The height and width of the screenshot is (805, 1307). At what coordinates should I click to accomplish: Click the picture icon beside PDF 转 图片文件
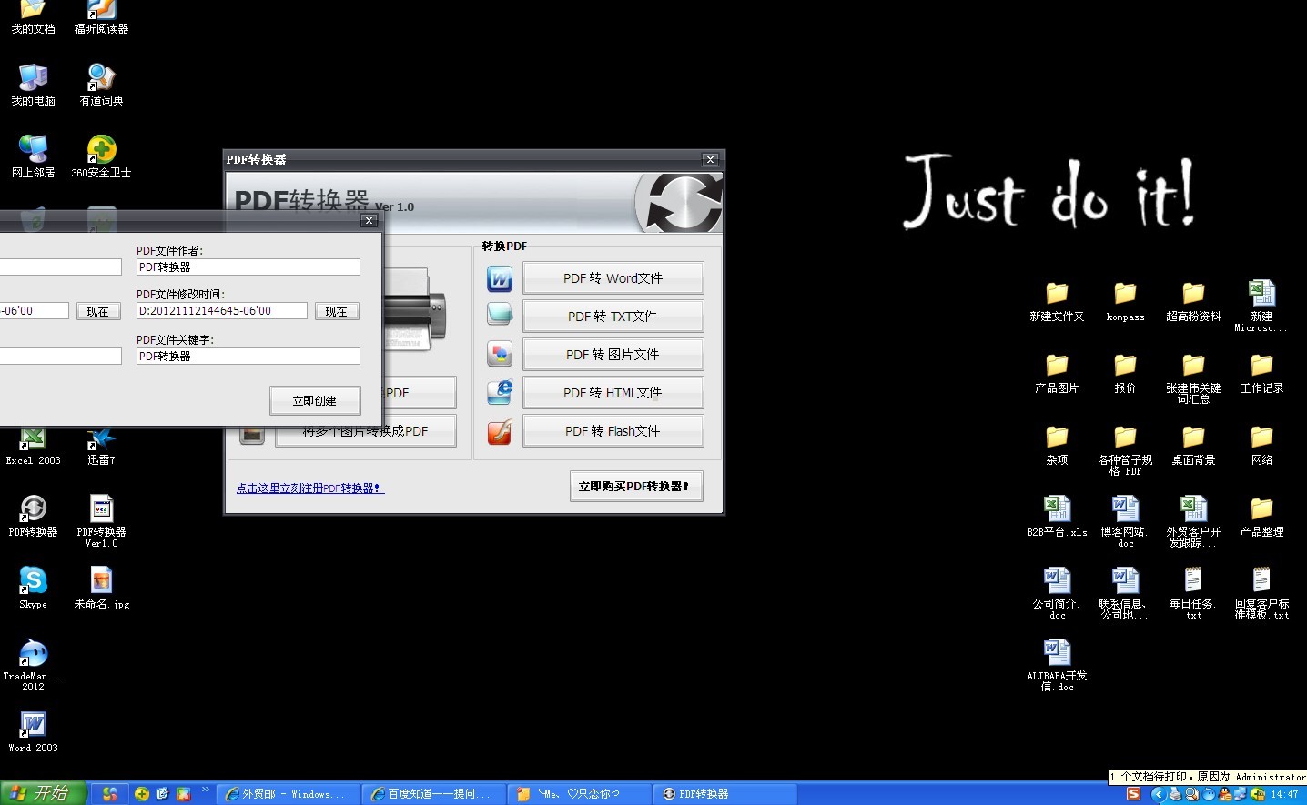(x=500, y=353)
